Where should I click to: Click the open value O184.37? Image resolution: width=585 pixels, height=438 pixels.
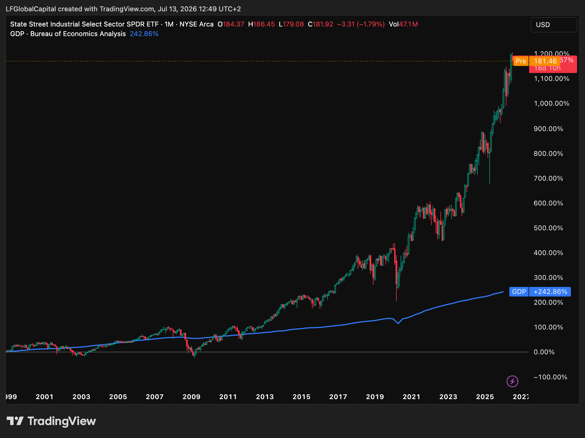point(231,24)
